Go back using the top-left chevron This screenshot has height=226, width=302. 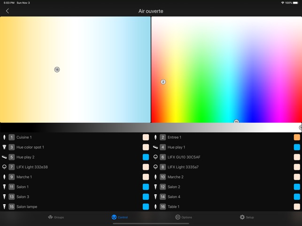(x=8, y=11)
